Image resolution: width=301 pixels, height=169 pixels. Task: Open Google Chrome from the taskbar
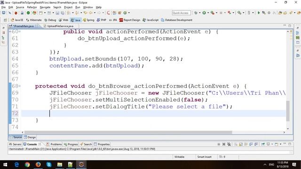coord(27,165)
